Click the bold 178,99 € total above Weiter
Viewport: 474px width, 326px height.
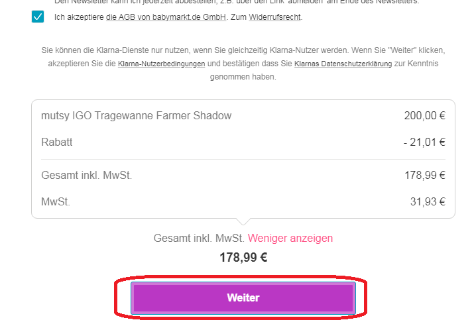(x=243, y=257)
